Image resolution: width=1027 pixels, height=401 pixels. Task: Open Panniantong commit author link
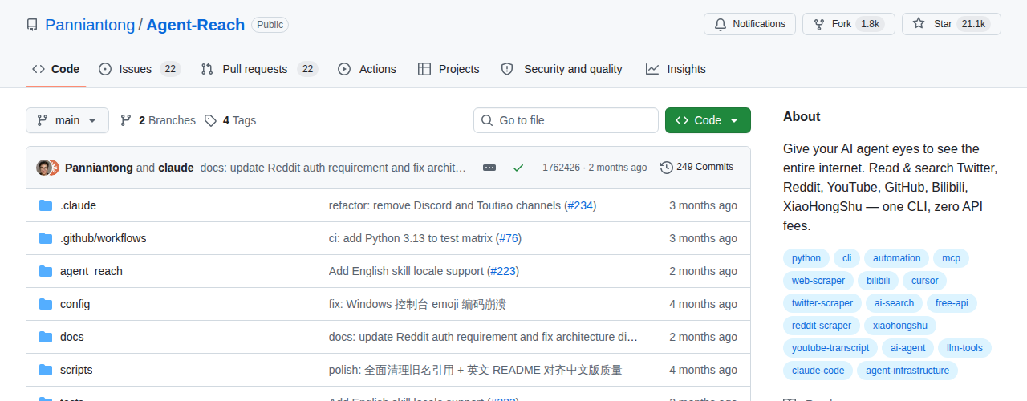click(99, 168)
